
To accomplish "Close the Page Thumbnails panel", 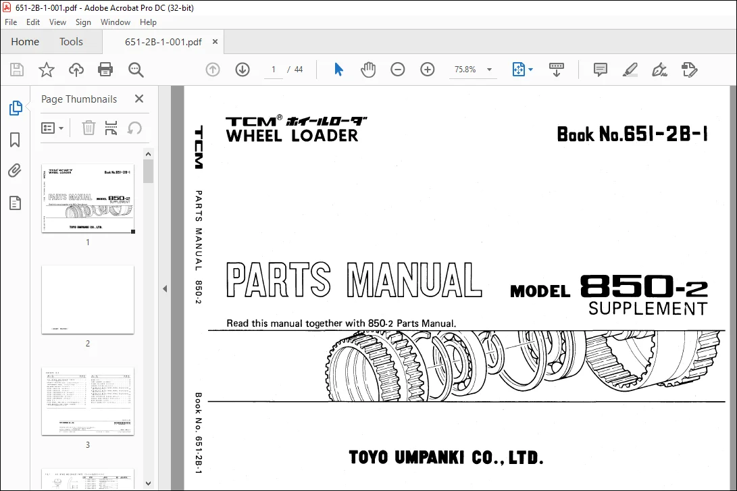I will click(x=138, y=99).
